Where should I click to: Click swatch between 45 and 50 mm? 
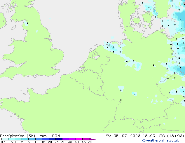tap(86, 139)
